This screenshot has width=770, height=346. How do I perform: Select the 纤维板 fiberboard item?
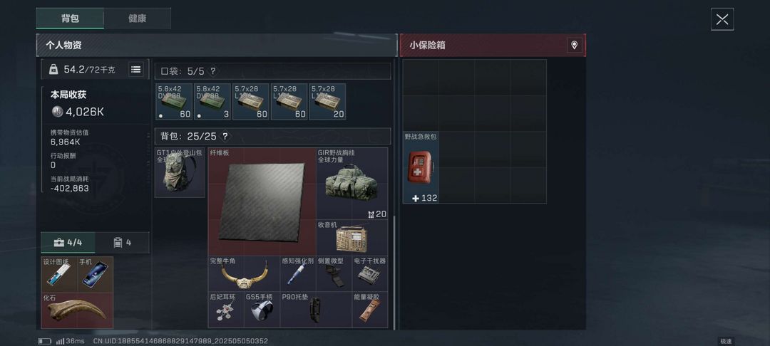pyautogui.click(x=262, y=201)
